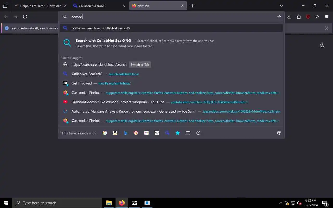Click the Firefox Suggest label

click(72, 58)
